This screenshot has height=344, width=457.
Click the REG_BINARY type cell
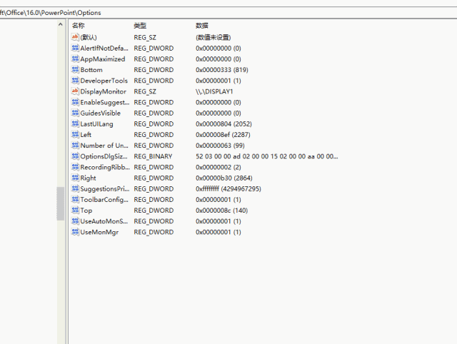153,156
